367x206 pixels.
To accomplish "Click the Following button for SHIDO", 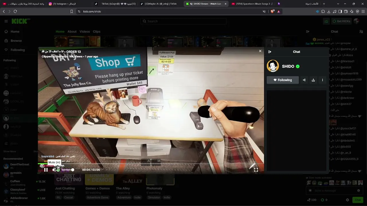I will pyautogui.click(x=283, y=80).
